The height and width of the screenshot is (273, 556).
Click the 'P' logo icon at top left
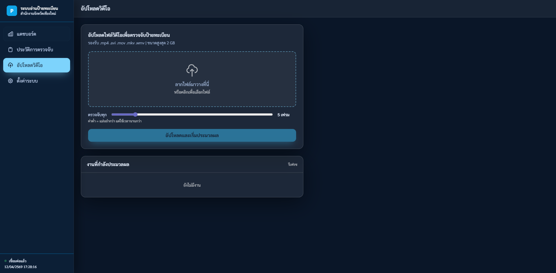click(12, 11)
